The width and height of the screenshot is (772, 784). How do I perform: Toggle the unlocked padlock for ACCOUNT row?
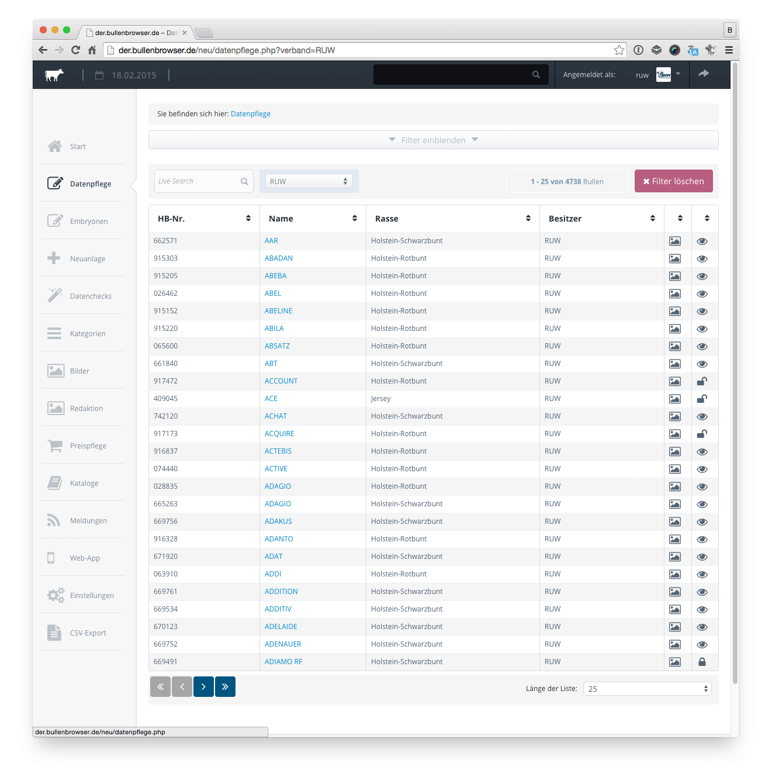tap(702, 381)
